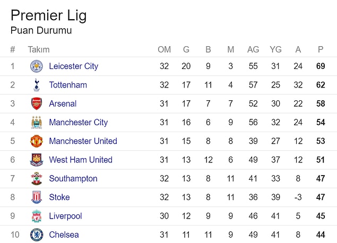Click the Takım column header
The width and height of the screenshot is (337, 243).
coord(39,49)
